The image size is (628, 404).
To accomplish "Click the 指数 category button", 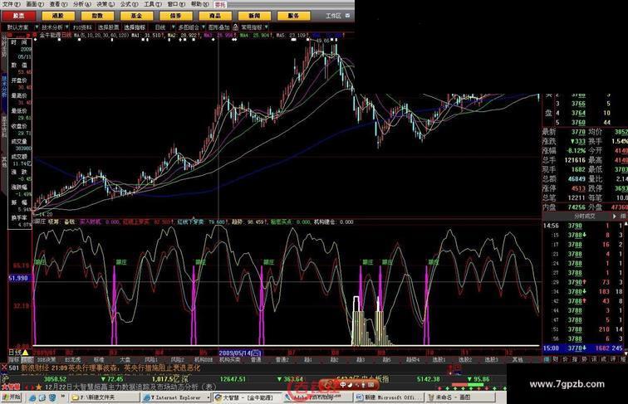I will click(97, 16).
